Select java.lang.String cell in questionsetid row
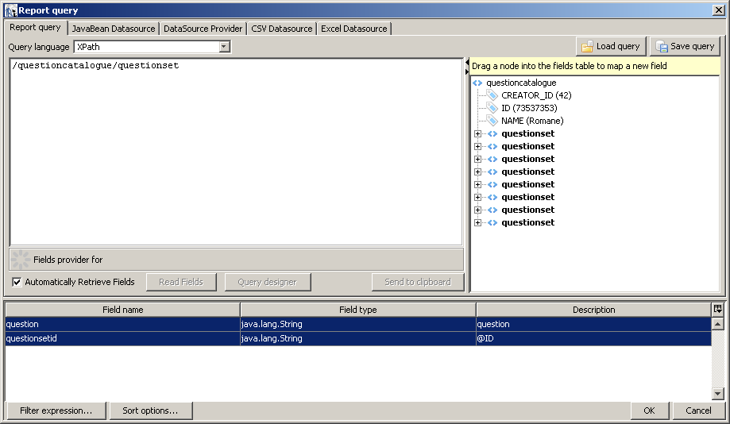 (358, 338)
